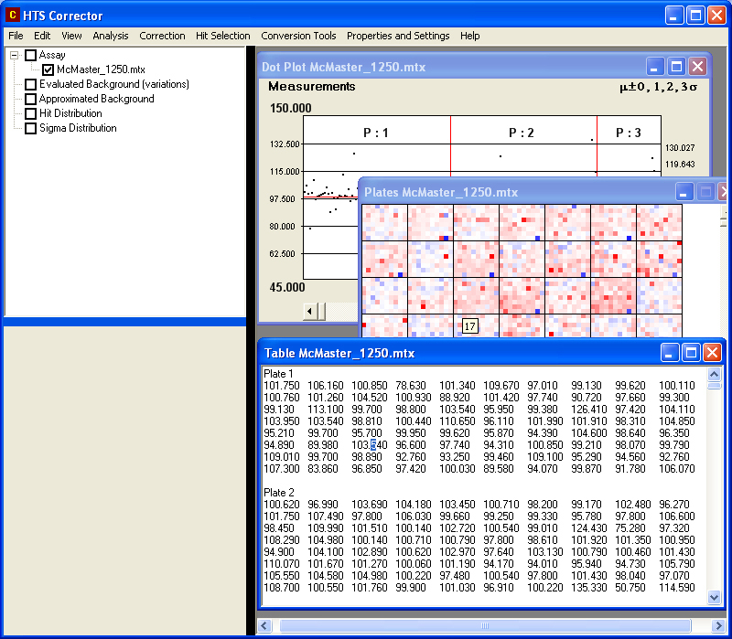Click the value 113.100 in Plate 1
The image size is (732, 639).
[x=326, y=410]
